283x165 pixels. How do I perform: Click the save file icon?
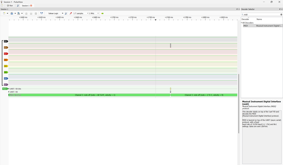(x=19, y=13)
